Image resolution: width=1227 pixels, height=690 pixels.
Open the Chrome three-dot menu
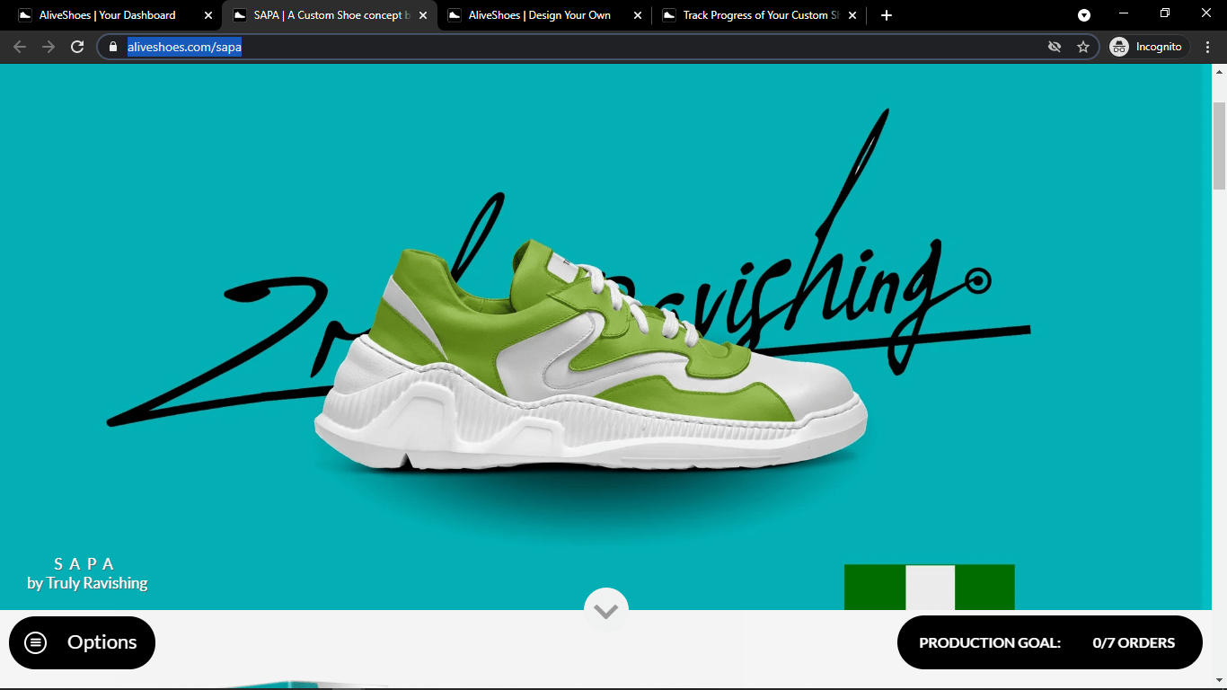point(1208,47)
